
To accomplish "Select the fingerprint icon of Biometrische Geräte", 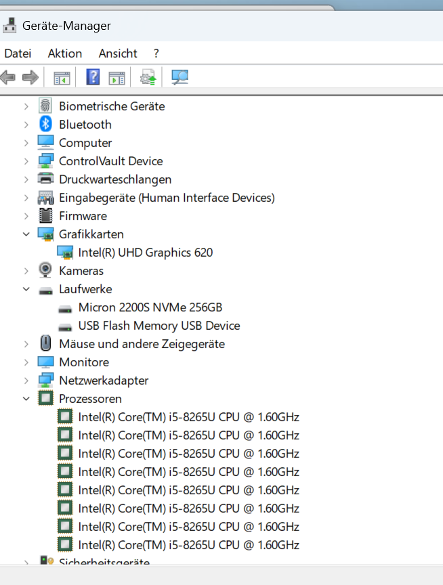I will [x=45, y=106].
